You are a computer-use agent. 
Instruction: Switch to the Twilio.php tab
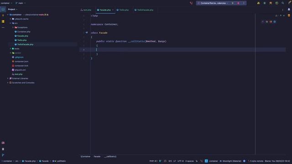point(123,10)
